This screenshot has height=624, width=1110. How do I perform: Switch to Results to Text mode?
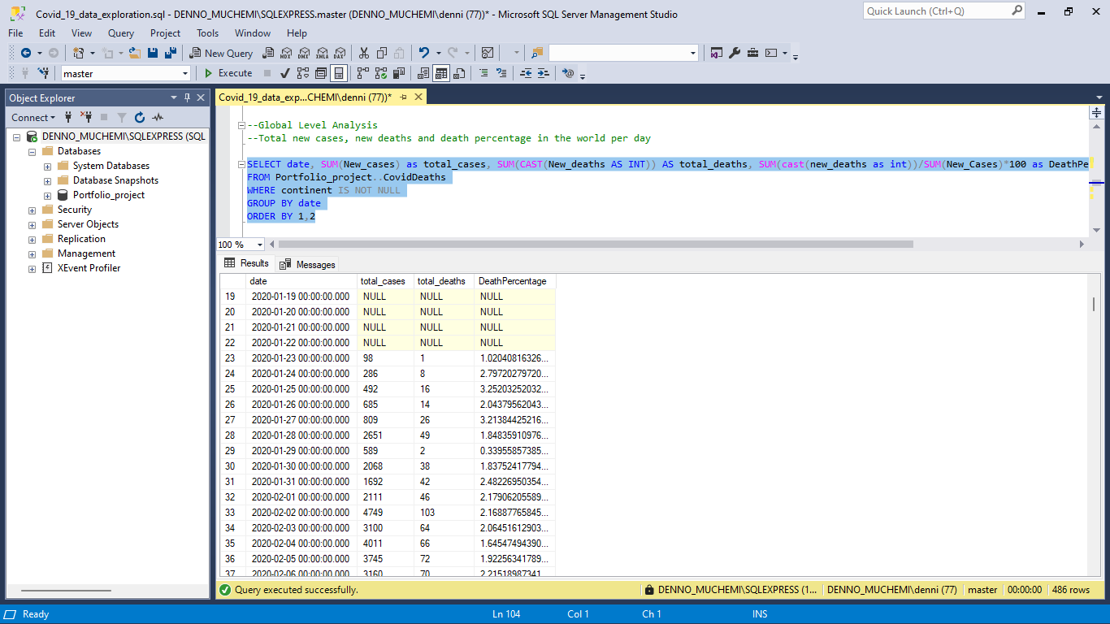coord(423,73)
